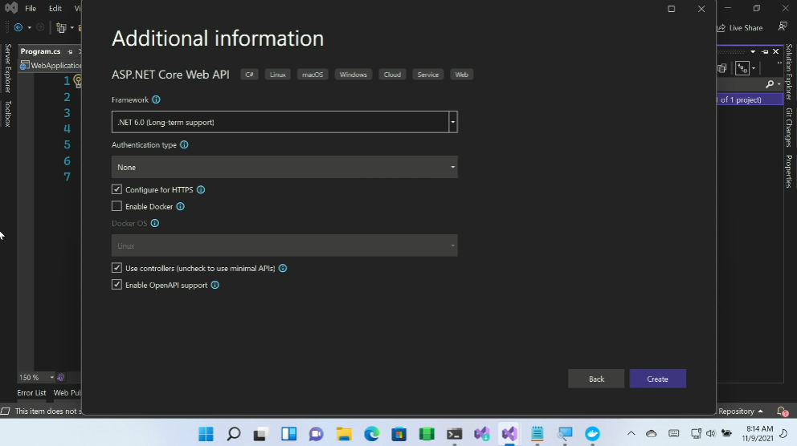Click info icon next to Configure for HTTPS
This screenshot has width=797, height=446.
coord(201,190)
